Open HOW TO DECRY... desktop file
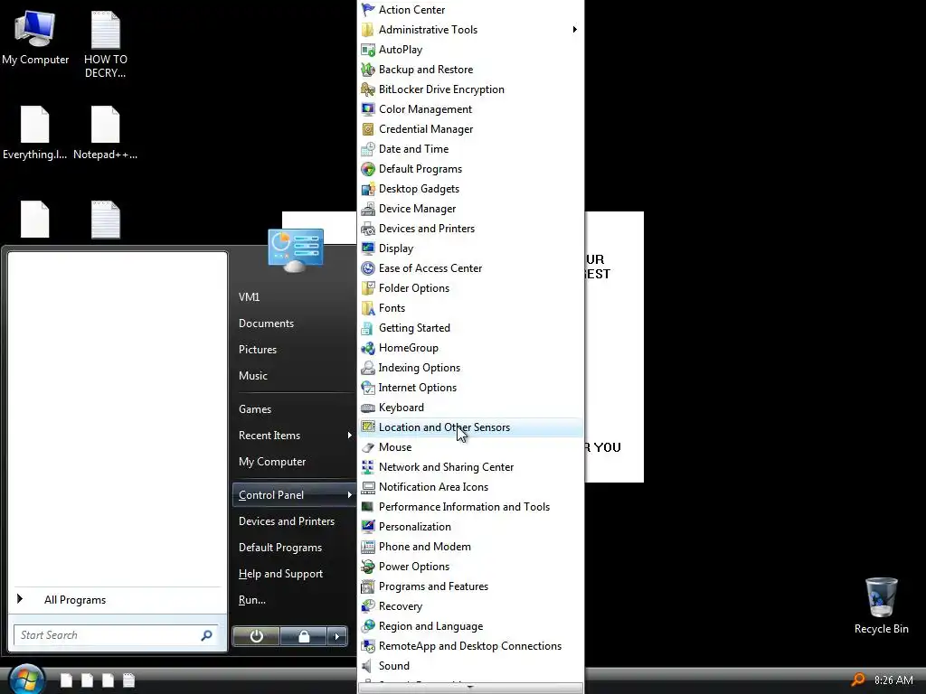 pos(105,44)
